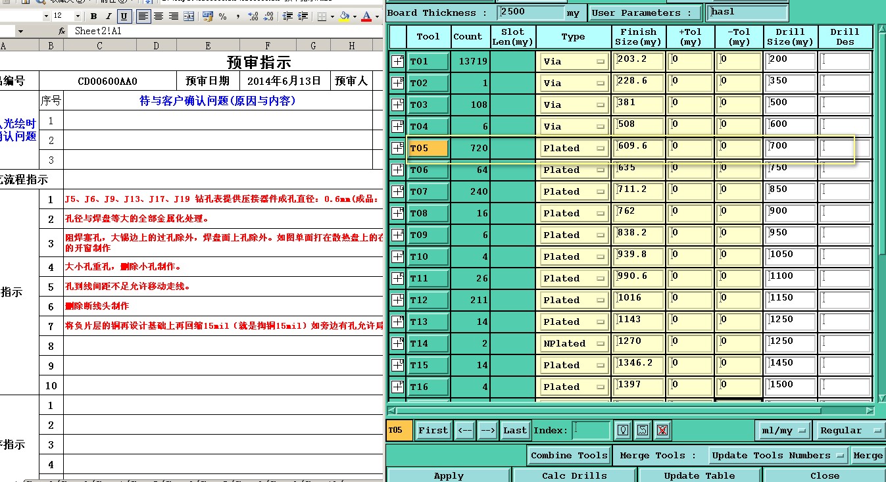Select tool T12 button
Image resolution: width=886 pixels, height=482 pixels.
coord(428,300)
